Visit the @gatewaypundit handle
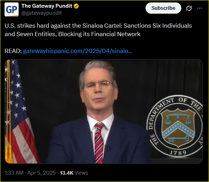This screenshot has height=182, width=209. [42, 13]
